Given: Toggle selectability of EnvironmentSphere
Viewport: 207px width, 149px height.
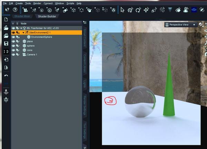Looking at the screenshot, I should (18, 37).
